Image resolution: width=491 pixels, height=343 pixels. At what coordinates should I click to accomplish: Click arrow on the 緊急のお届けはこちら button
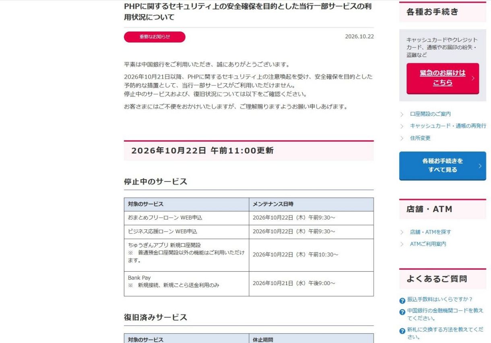(x=473, y=78)
